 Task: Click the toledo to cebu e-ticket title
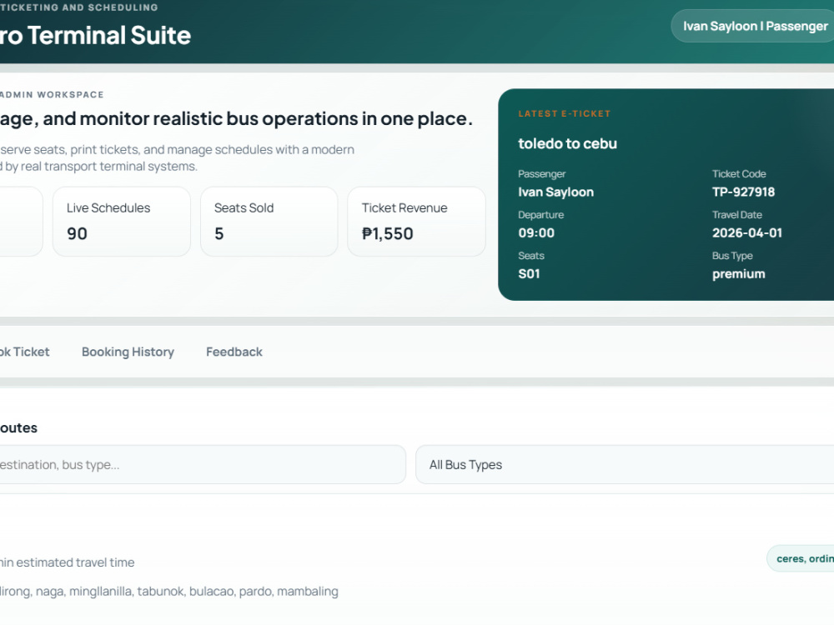(567, 143)
